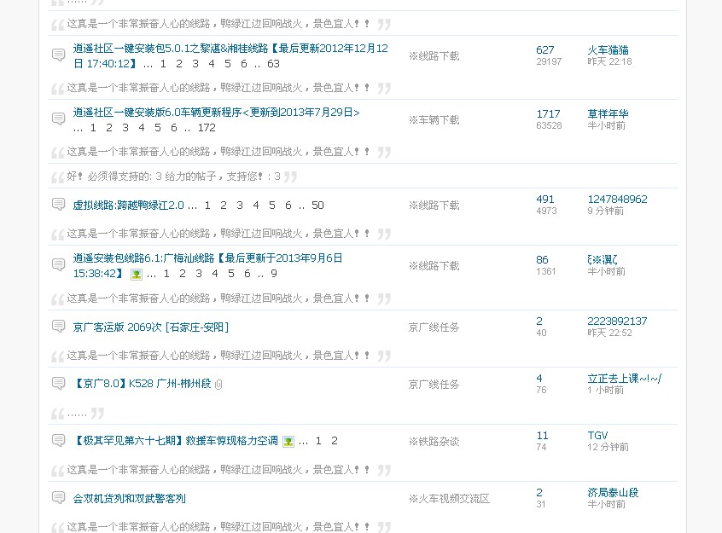The image size is (722, 533).
Task: Jump to last page 172 of 车辆更新程序 thread
Action: 207,128
